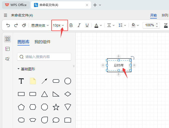Screen dimensions: 169x128
Task: Select the curved arc band shape
Action: tap(33, 120)
